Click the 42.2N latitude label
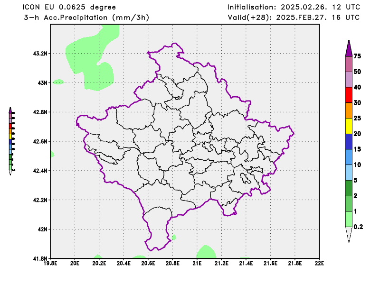 click(x=40, y=200)
